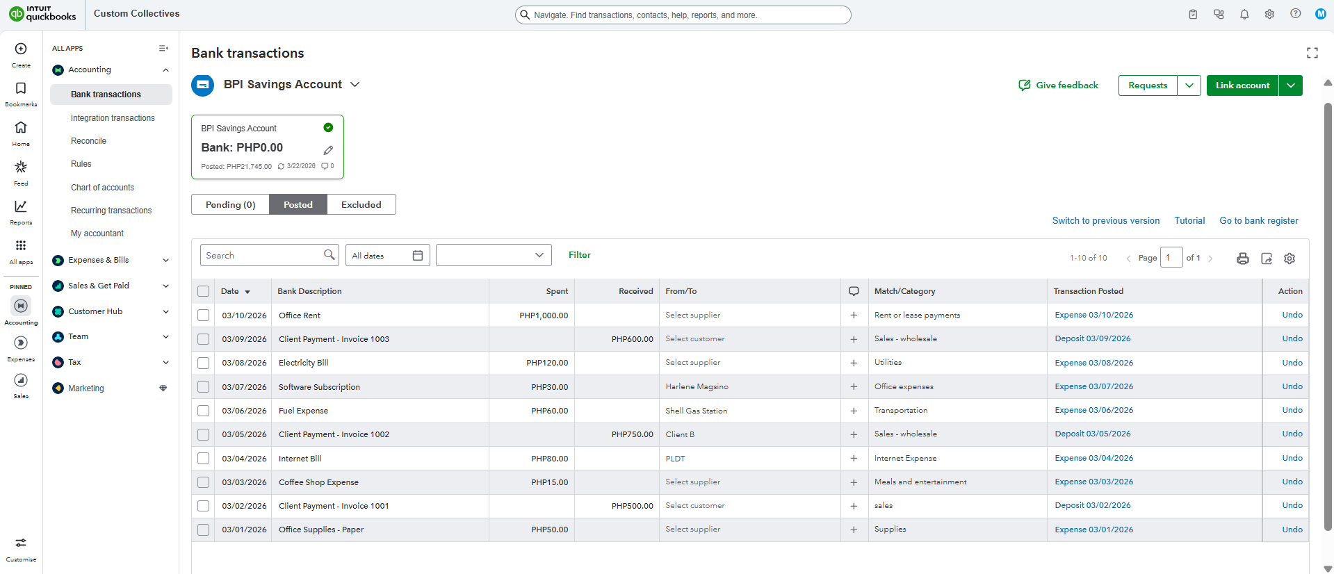The image size is (1334, 574).
Task: Tick the Coffee Shop Expense checkbox
Action: pos(203,482)
